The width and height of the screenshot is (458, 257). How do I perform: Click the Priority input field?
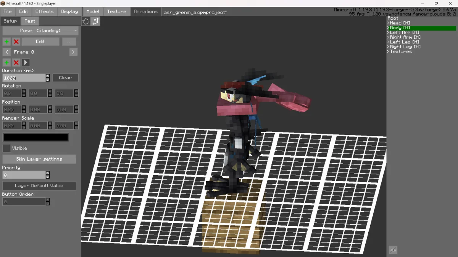coord(24,175)
